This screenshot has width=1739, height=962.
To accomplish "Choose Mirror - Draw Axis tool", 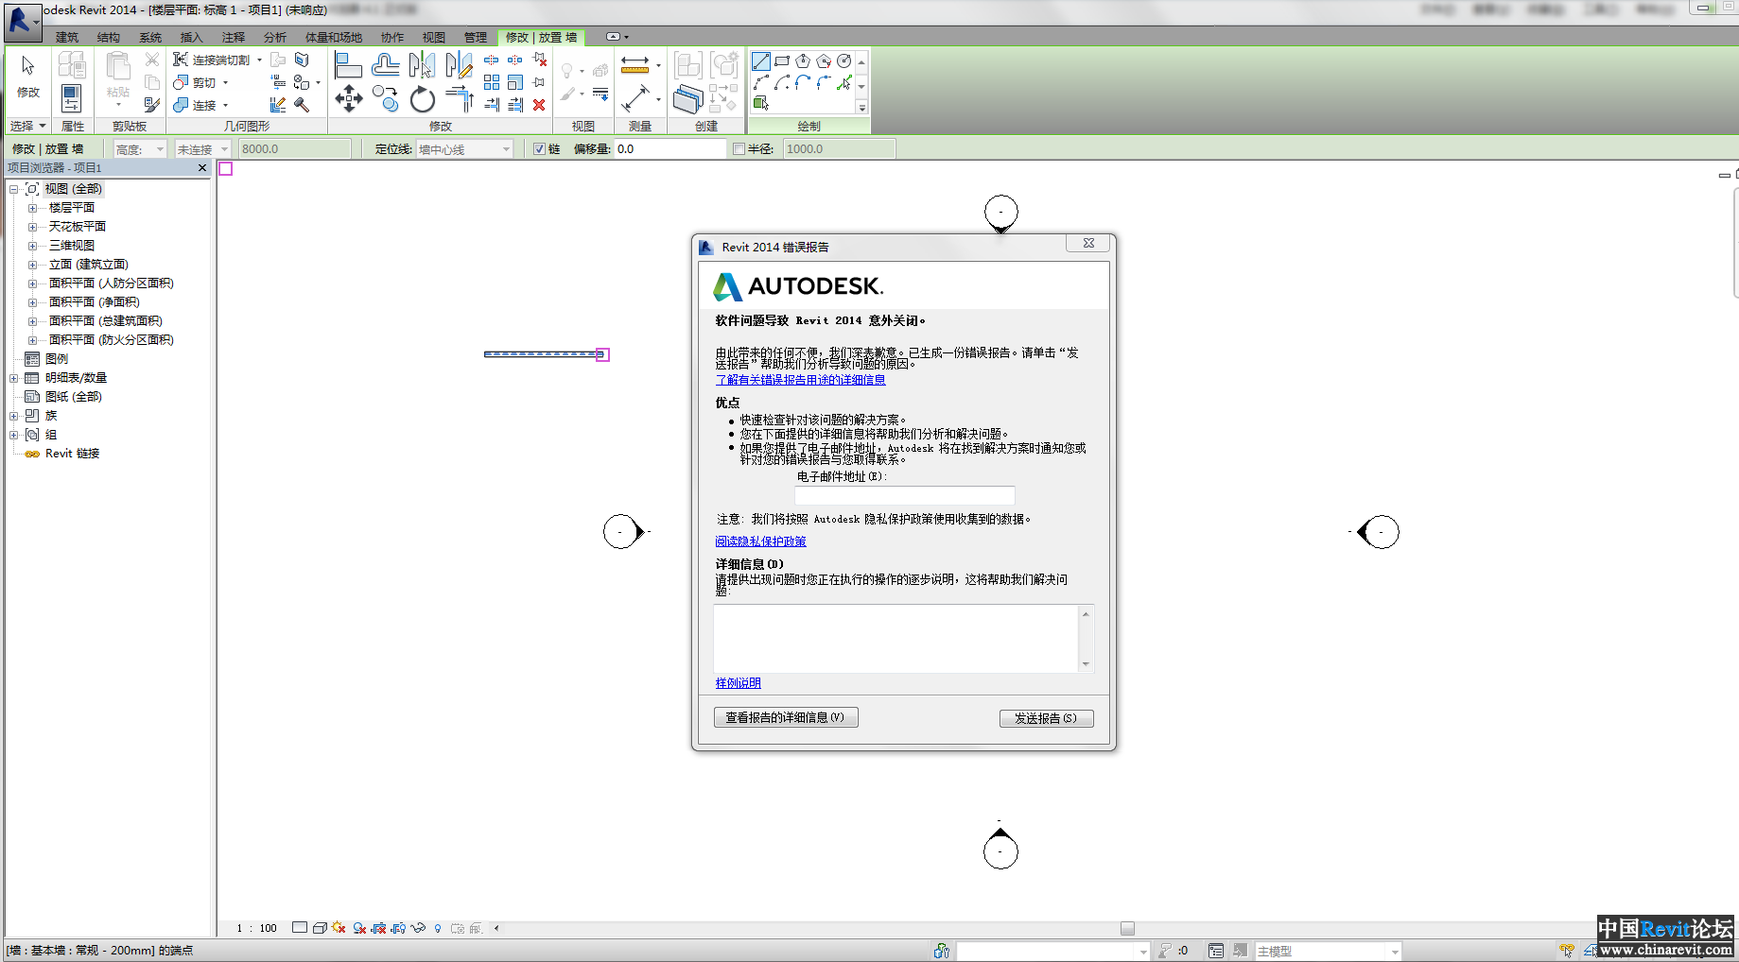I will pos(459,65).
